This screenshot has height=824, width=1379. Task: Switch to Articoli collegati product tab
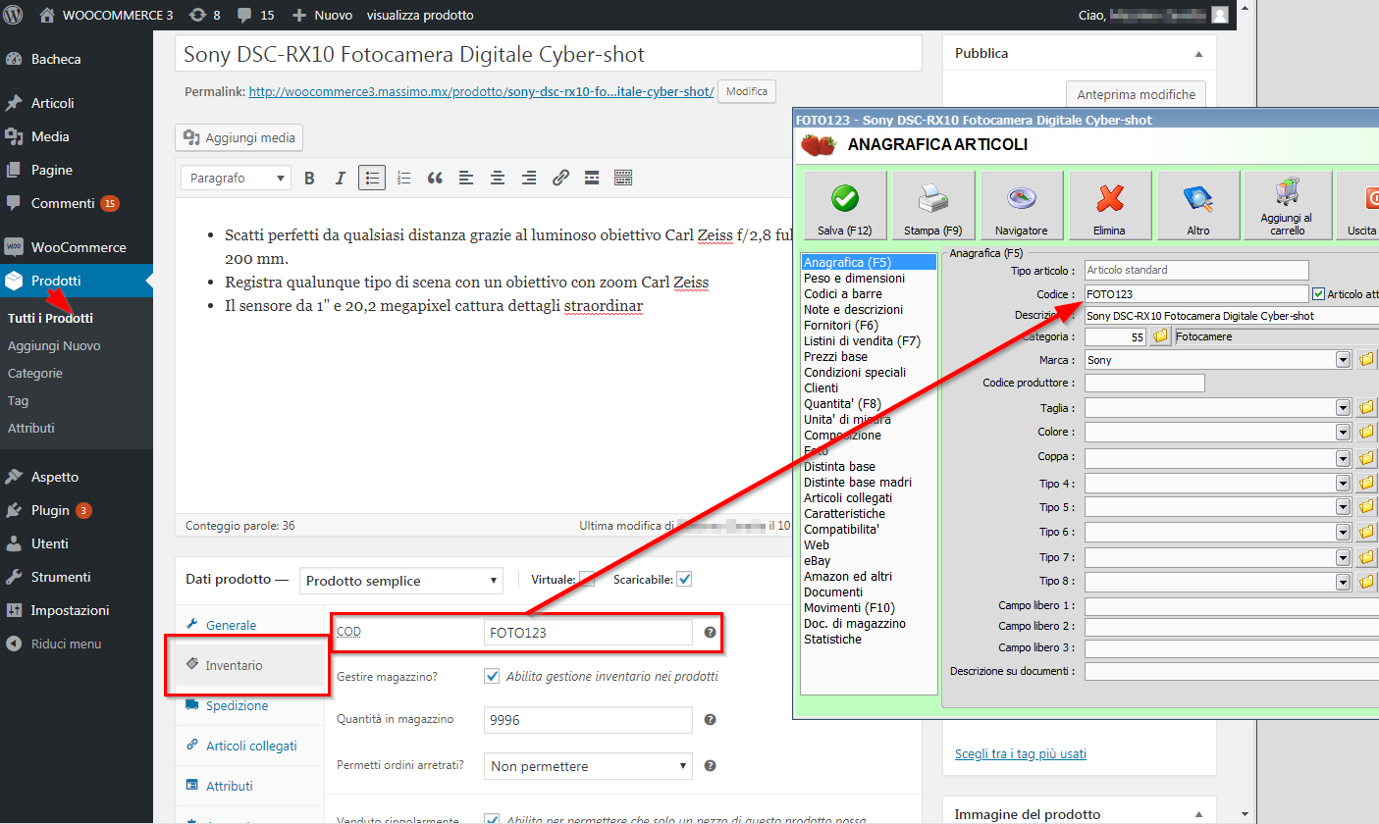249,746
